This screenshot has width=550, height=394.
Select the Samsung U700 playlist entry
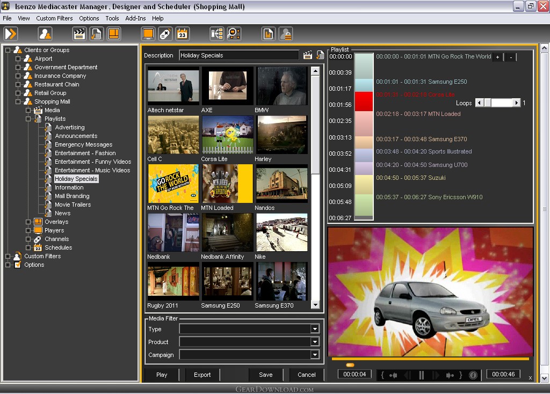(x=422, y=165)
